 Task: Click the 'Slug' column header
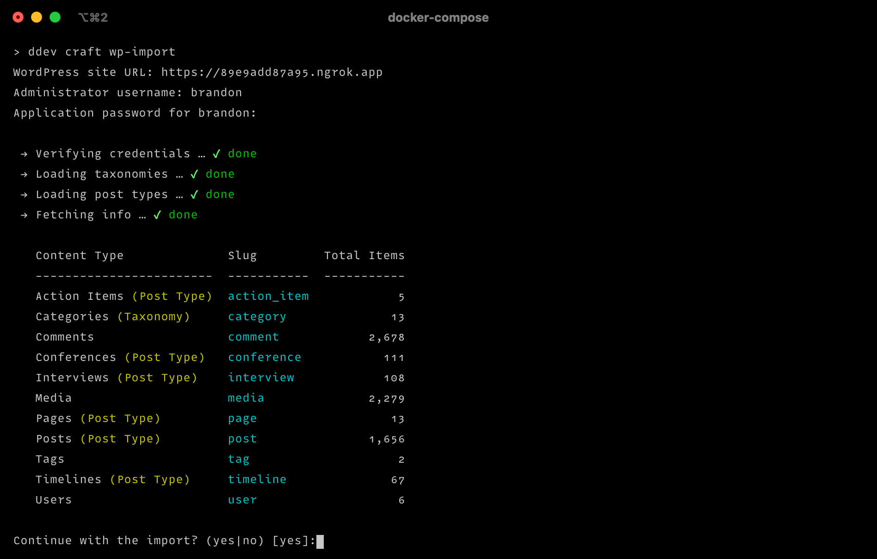[242, 255]
